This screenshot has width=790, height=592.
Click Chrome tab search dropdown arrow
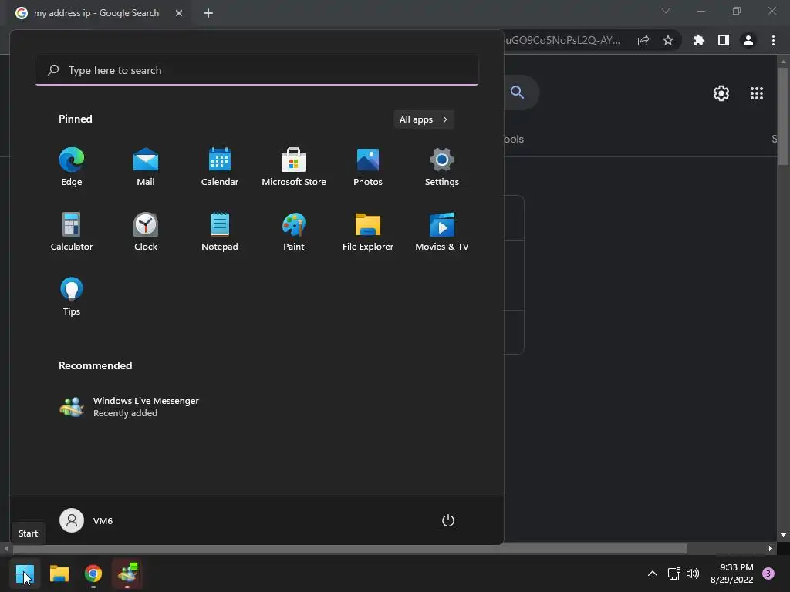pos(666,11)
